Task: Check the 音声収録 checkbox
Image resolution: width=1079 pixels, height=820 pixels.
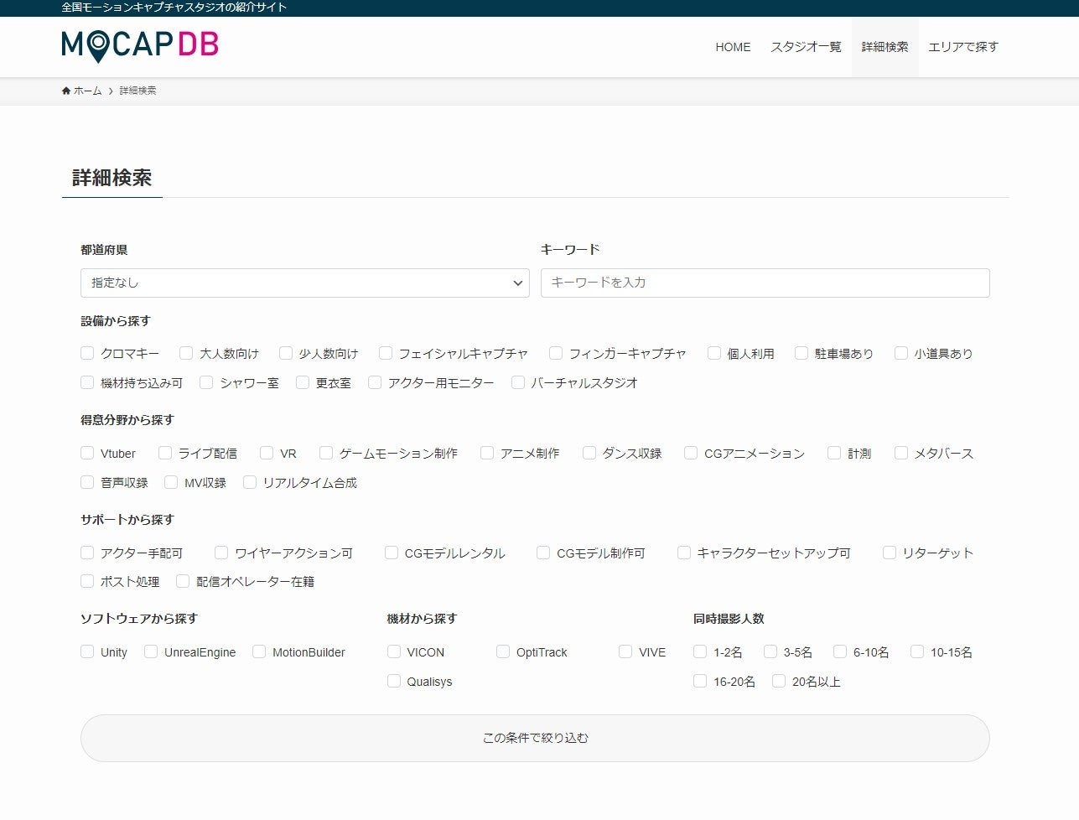Action: [x=87, y=482]
